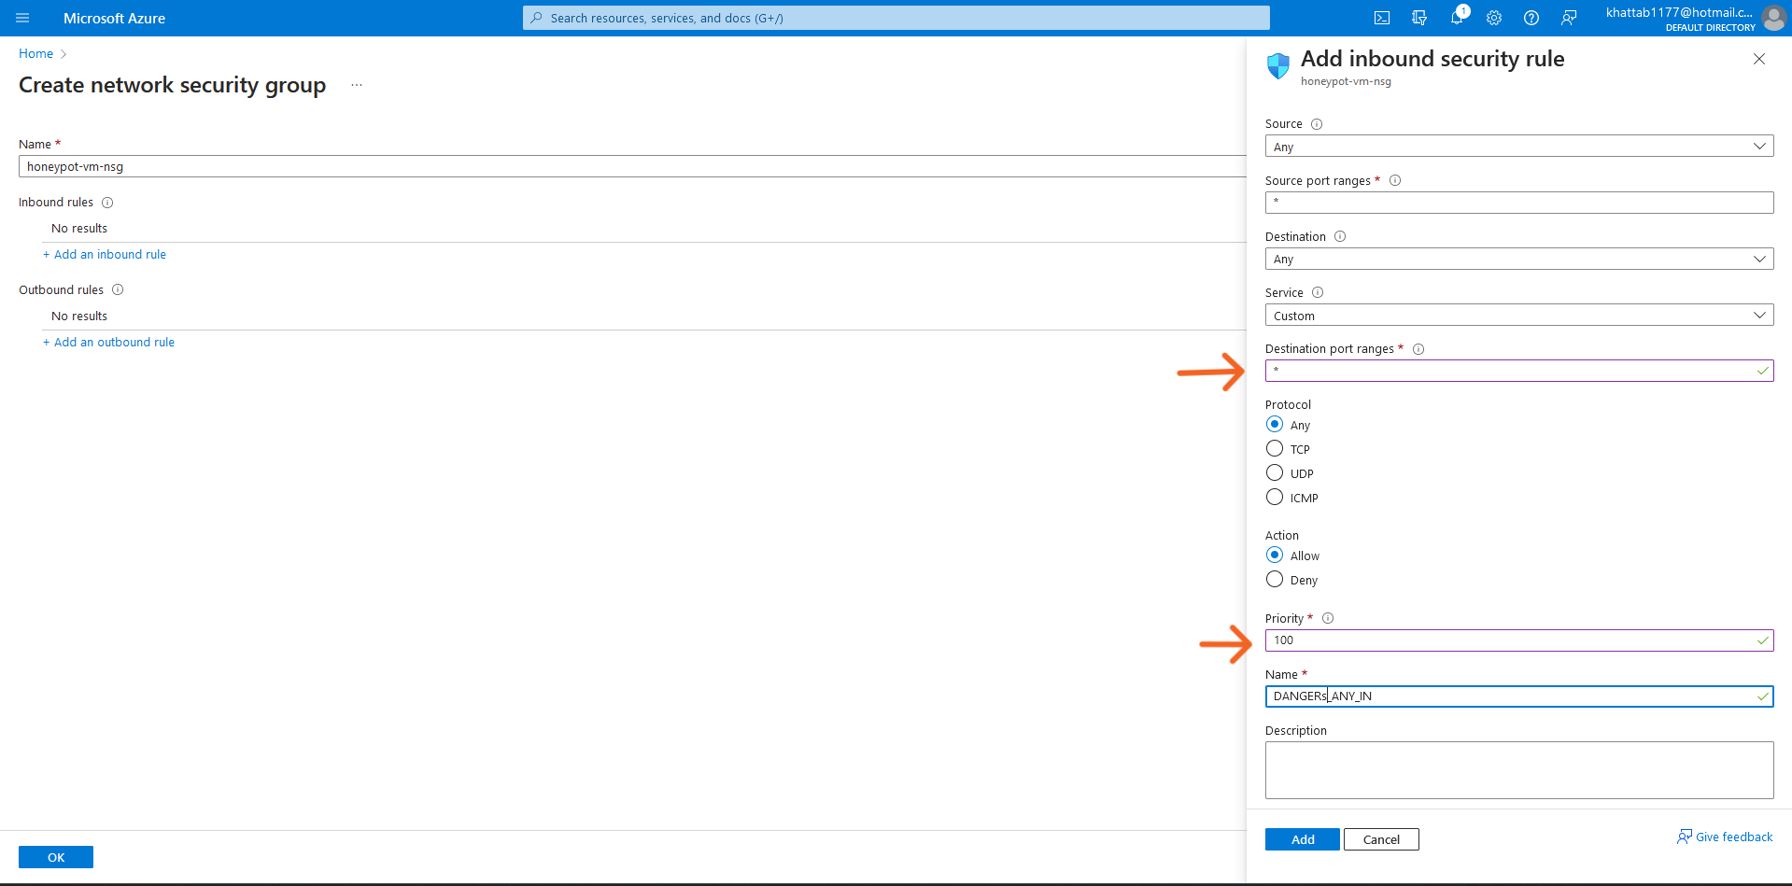Open Azure Cloud Shell

click(1383, 18)
